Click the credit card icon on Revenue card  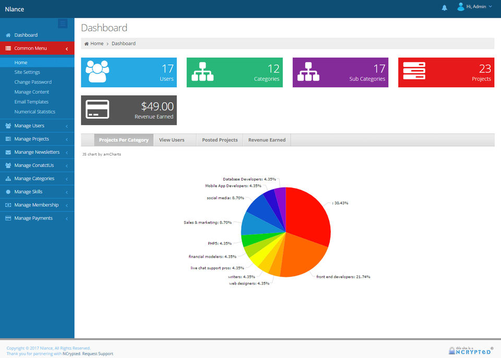(98, 109)
